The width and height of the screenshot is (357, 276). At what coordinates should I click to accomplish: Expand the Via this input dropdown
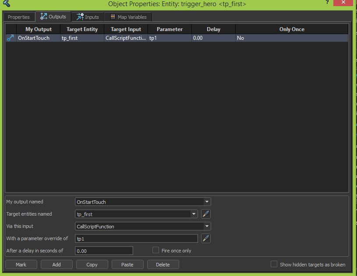click(x=207, y=226)
